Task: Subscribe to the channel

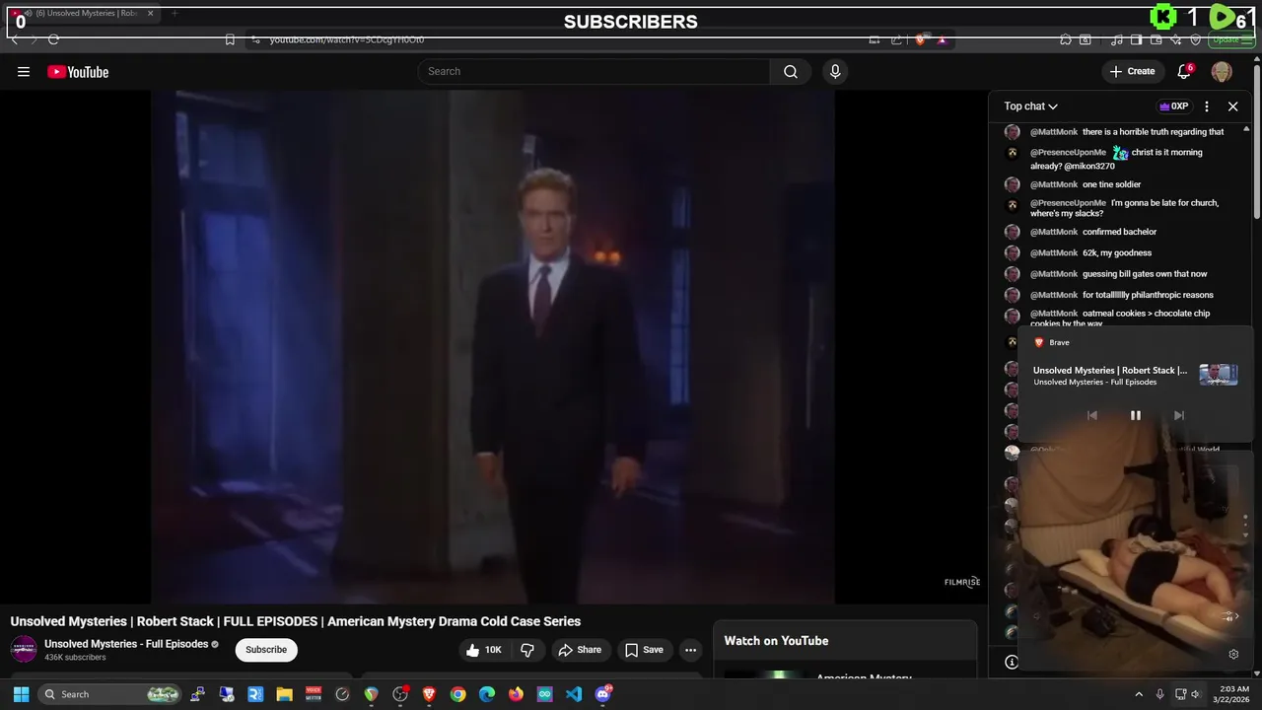Action: click(266, 649)
